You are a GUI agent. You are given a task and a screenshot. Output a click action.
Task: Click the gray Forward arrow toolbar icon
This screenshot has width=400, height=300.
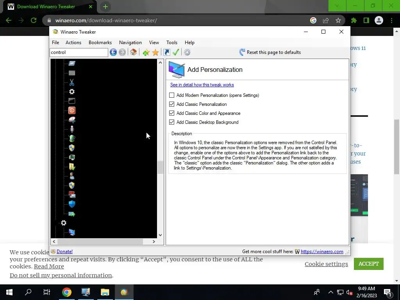122,52
